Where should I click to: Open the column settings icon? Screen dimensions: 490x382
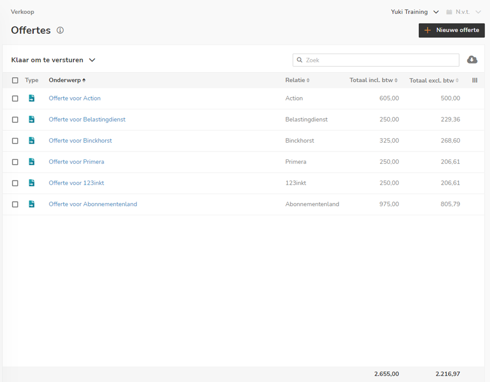click(x=475, y=80)
